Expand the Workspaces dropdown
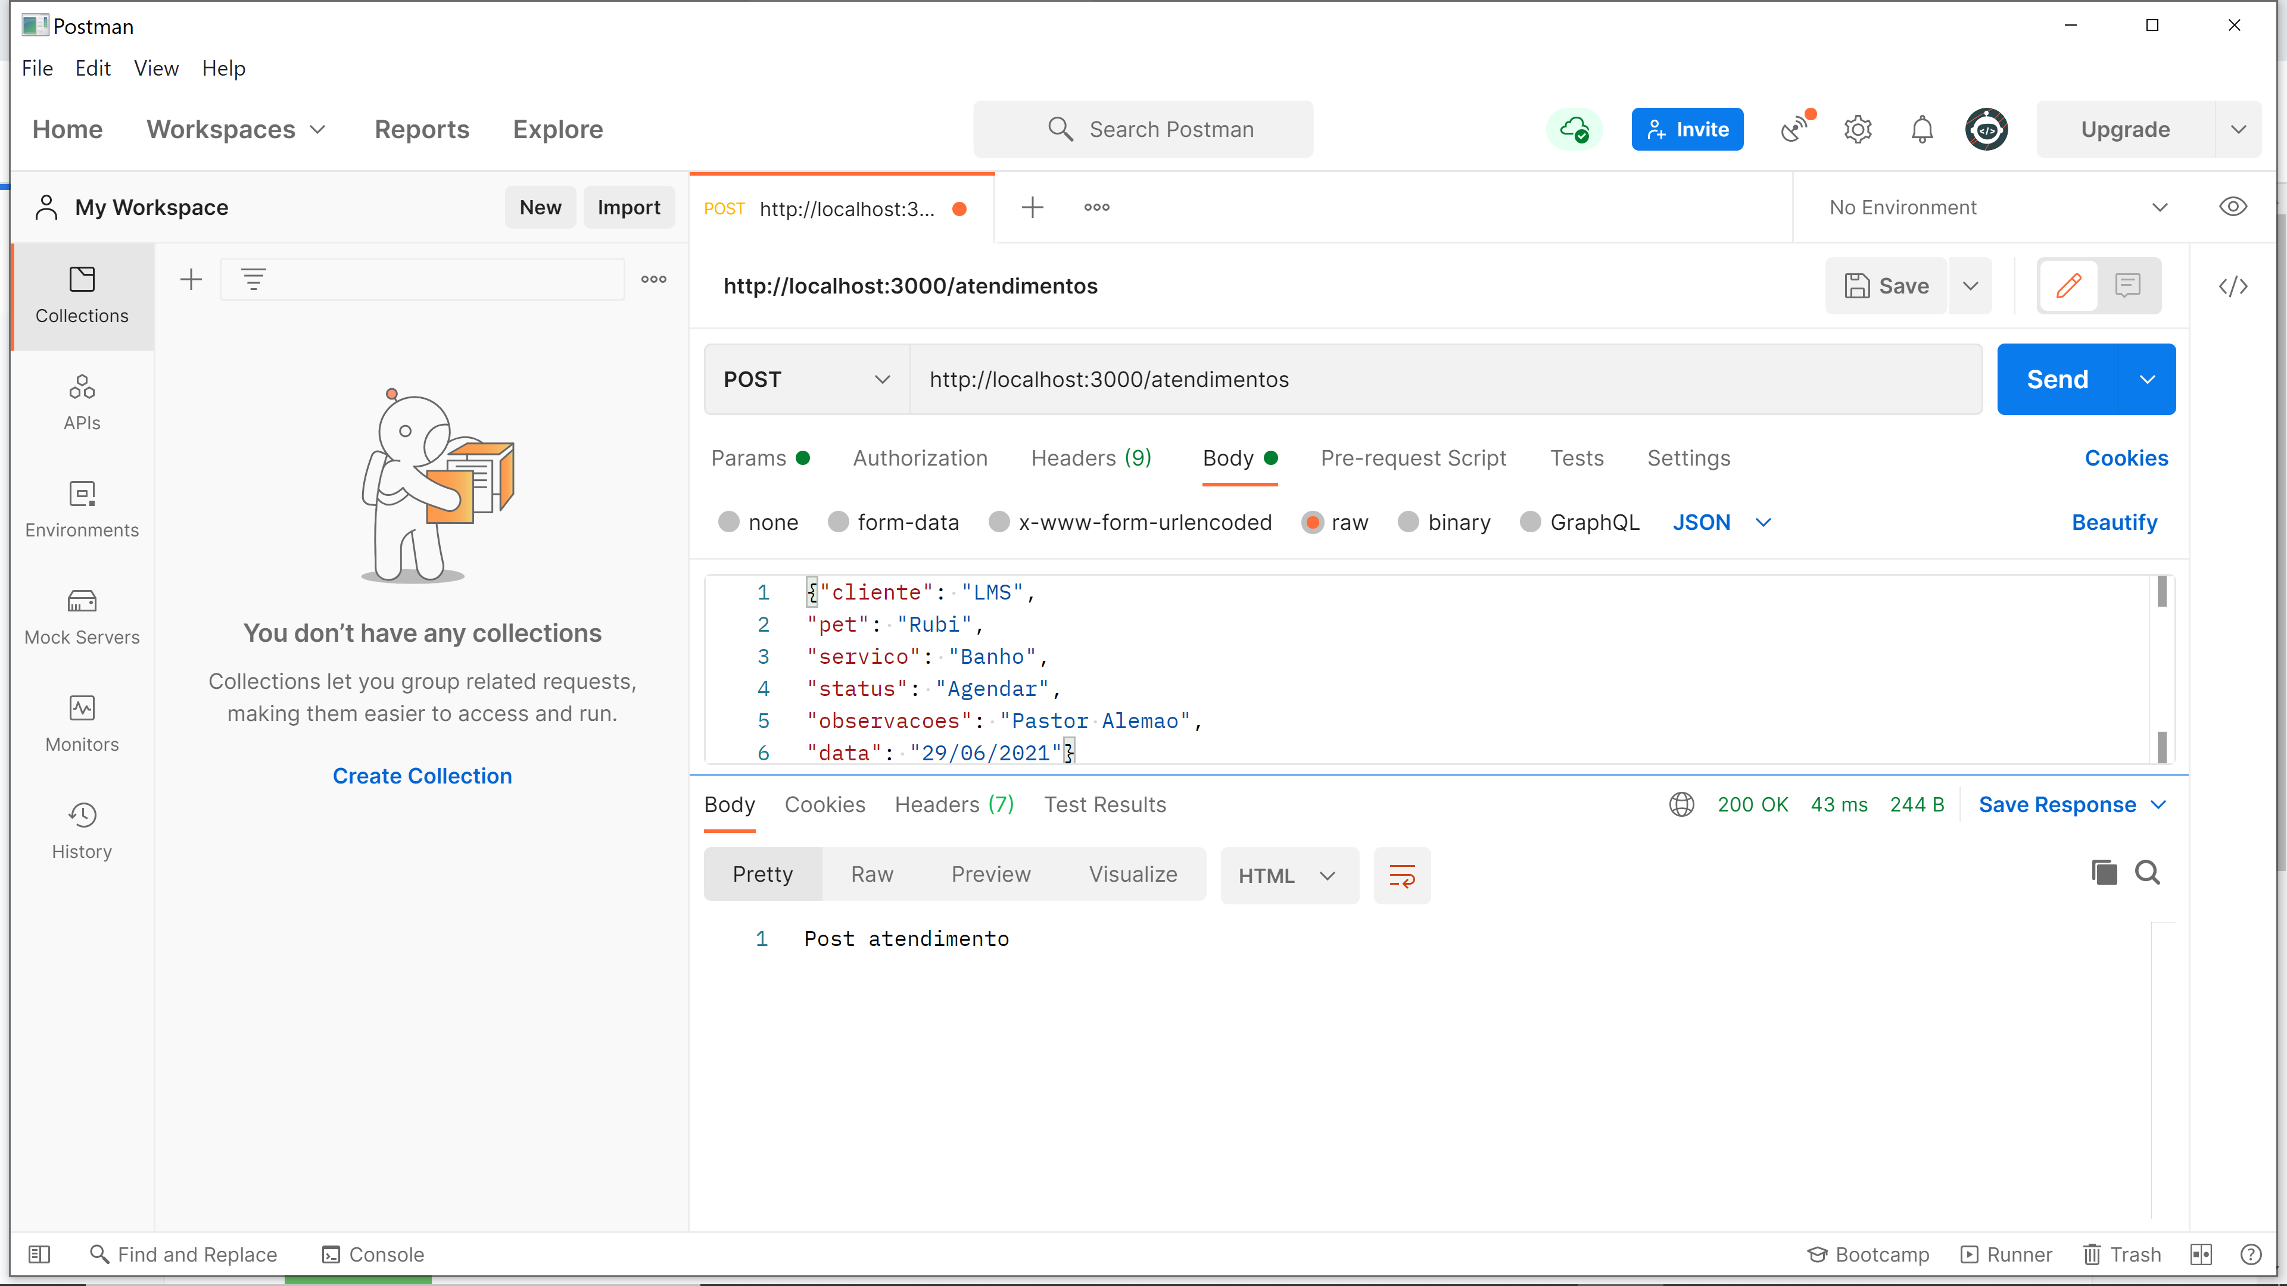 (x=236, y=130)
